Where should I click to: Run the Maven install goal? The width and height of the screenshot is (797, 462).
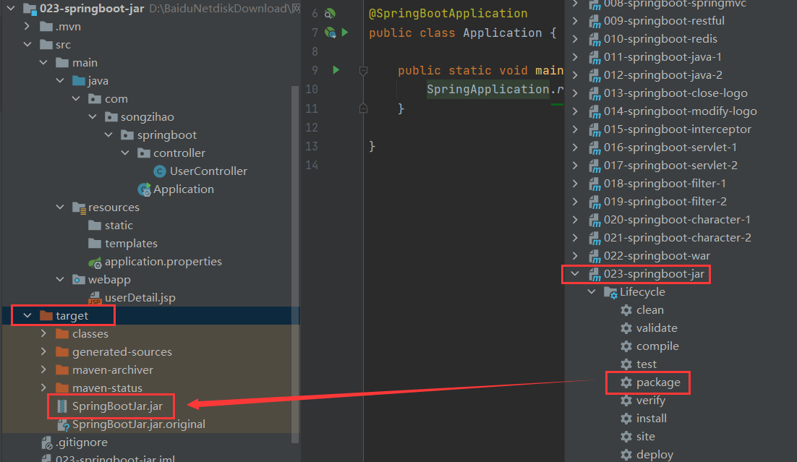(651, 419)
